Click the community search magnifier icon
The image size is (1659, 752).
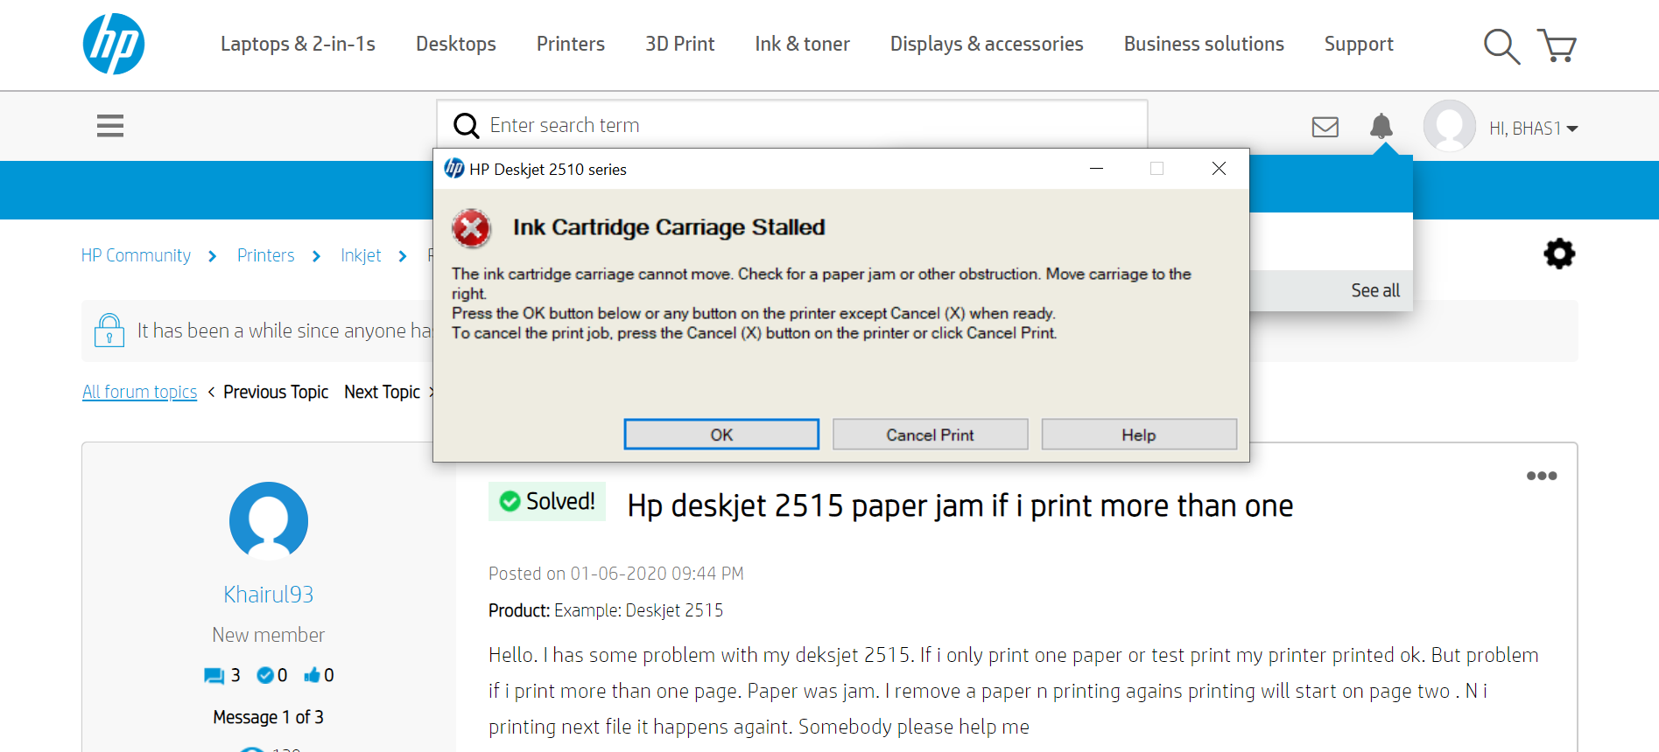pos(467,126)
